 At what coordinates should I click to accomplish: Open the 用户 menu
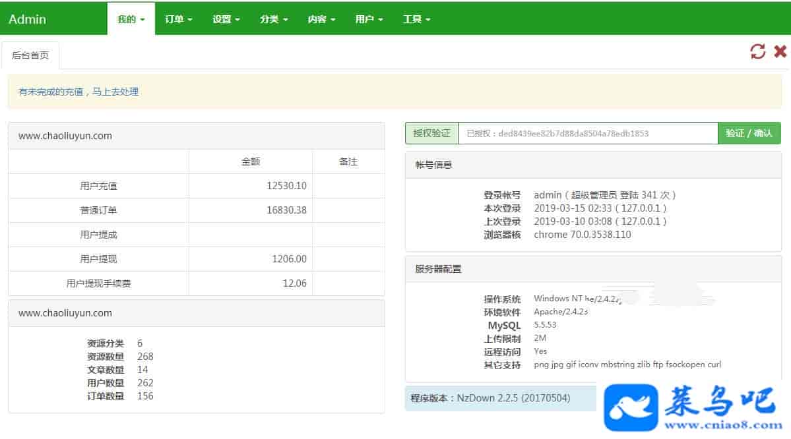[x=369, y=19]
